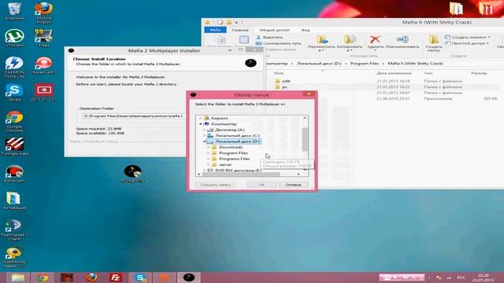Image resolution: width=504 pixels, height=283 pixels.
Task: Expand the server folder tree node
Action: pos(208,164)
